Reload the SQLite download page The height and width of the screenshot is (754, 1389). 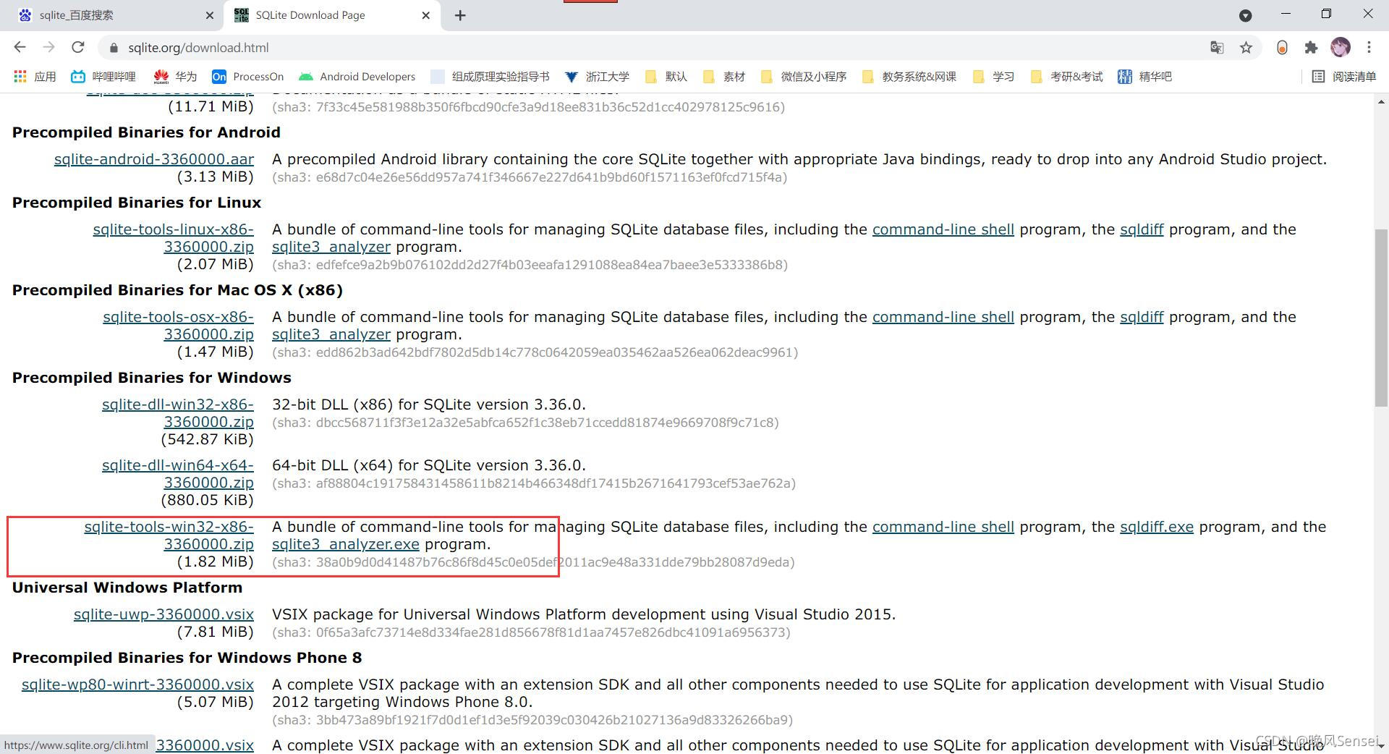pyautogui.click(x=78, y=47)
